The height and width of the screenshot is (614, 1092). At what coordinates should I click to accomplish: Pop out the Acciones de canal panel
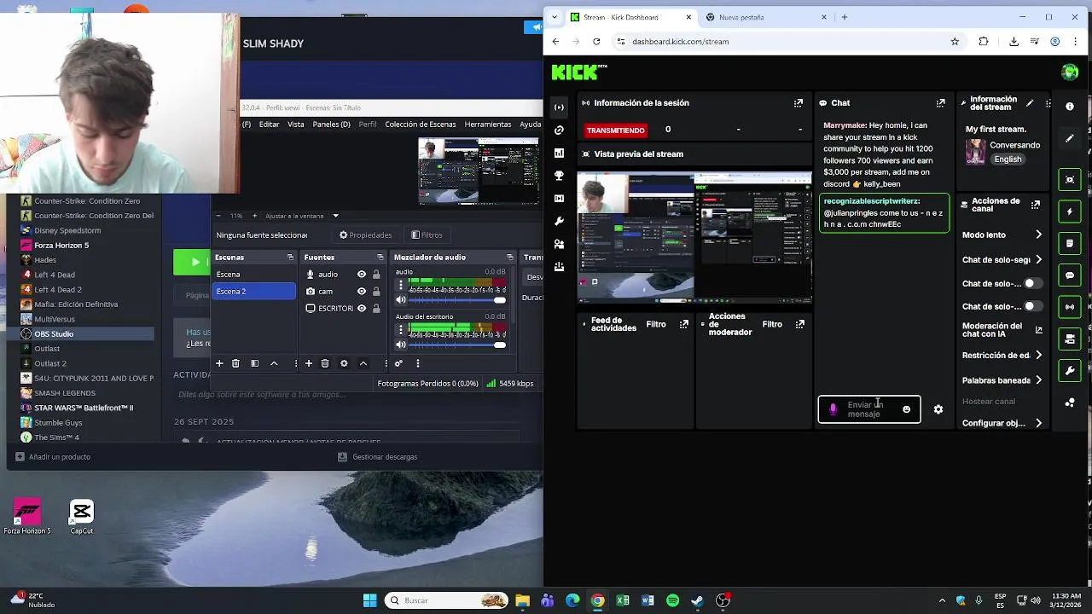point(1036,206)
